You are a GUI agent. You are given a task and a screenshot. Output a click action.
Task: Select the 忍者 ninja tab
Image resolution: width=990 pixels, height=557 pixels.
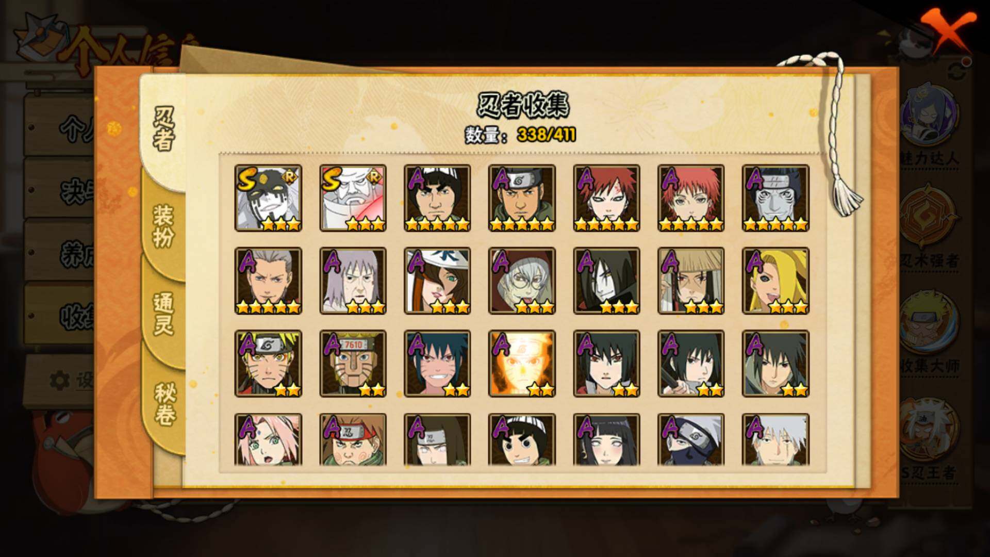point(163,129)
